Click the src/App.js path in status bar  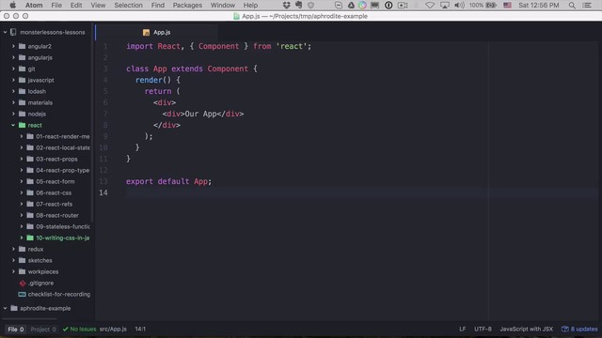[x=113, y=330]
